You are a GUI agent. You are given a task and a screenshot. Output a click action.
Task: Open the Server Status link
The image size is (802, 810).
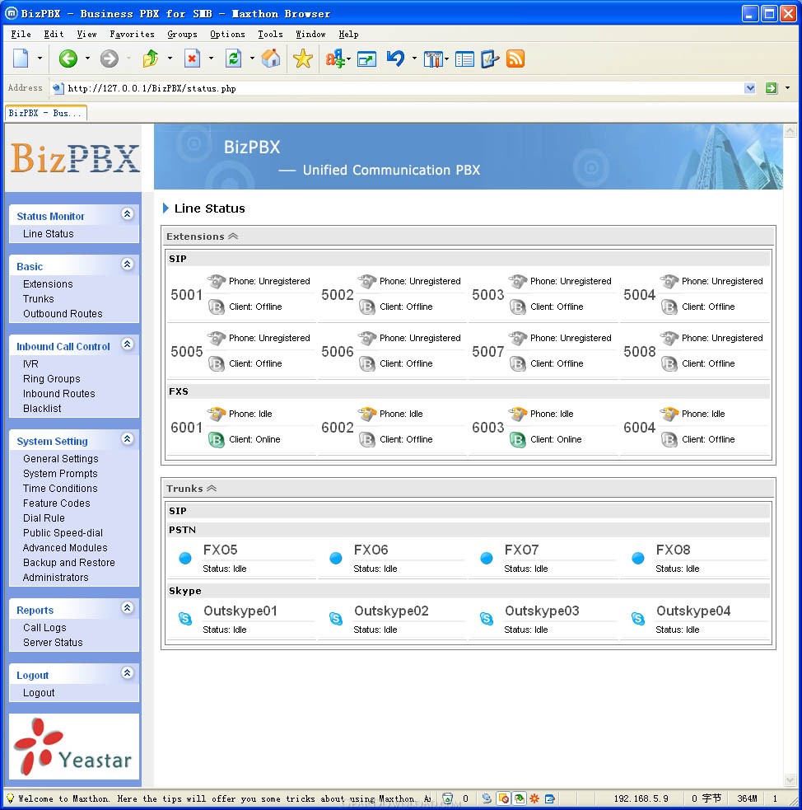(x=54, y=643)
